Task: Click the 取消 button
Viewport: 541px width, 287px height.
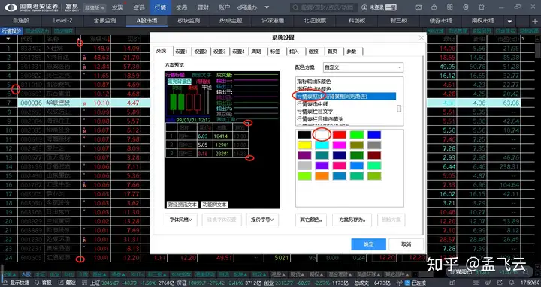Action: pyautogui.click(x=406, y=244)
